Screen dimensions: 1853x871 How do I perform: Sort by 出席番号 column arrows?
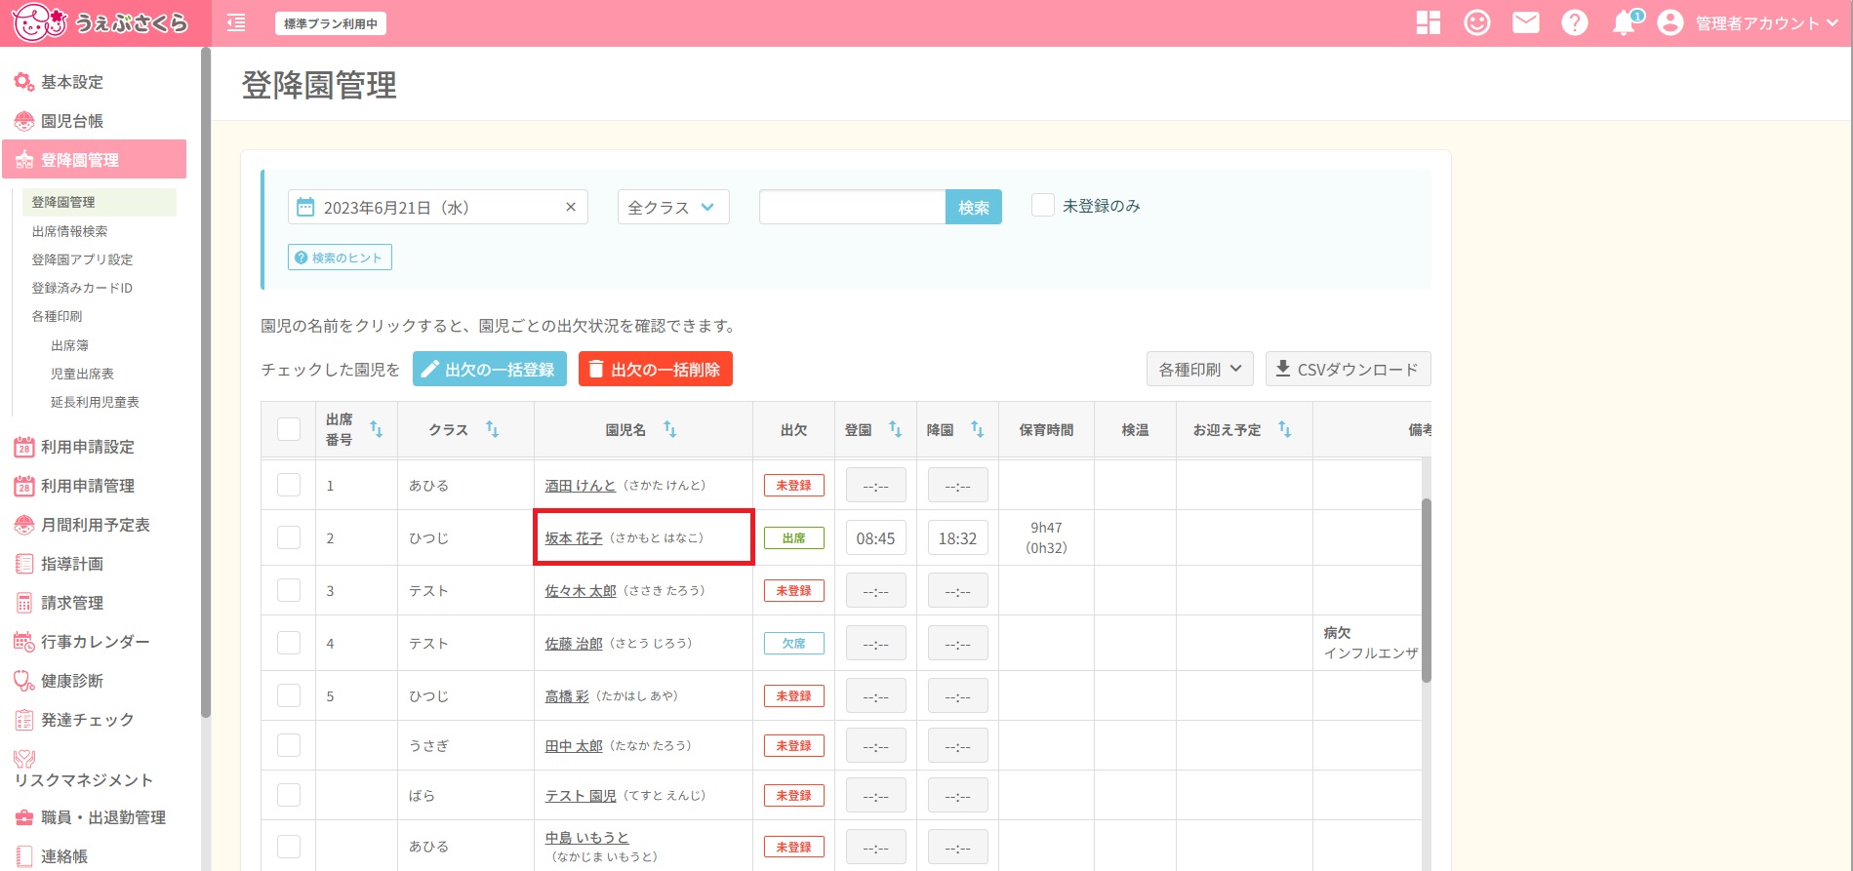376,429
